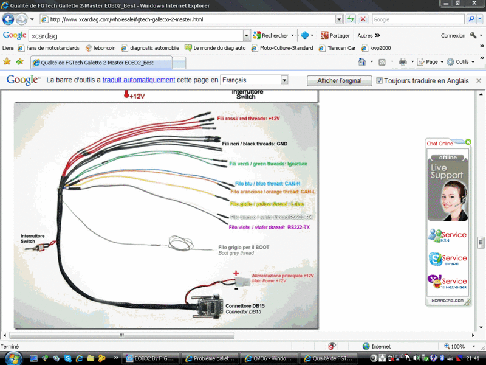Open the Tlemcen Car favorite link
This screenshot has height=365, width=486.
pos(337,48)
